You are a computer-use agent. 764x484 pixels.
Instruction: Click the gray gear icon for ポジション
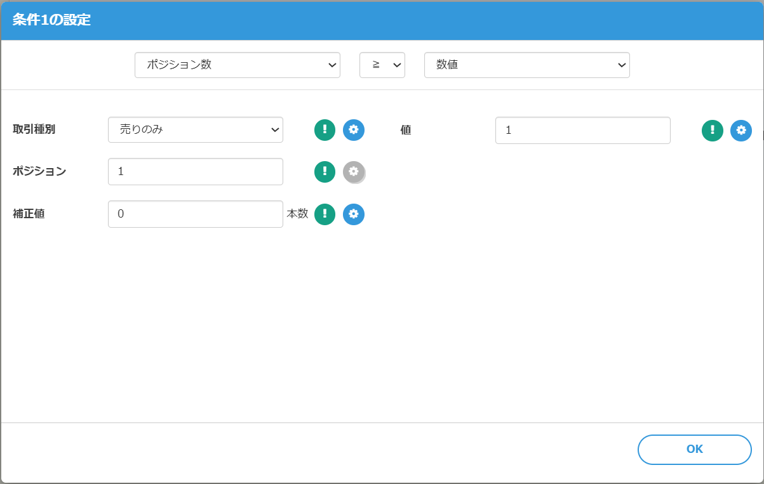click(354, 171)
